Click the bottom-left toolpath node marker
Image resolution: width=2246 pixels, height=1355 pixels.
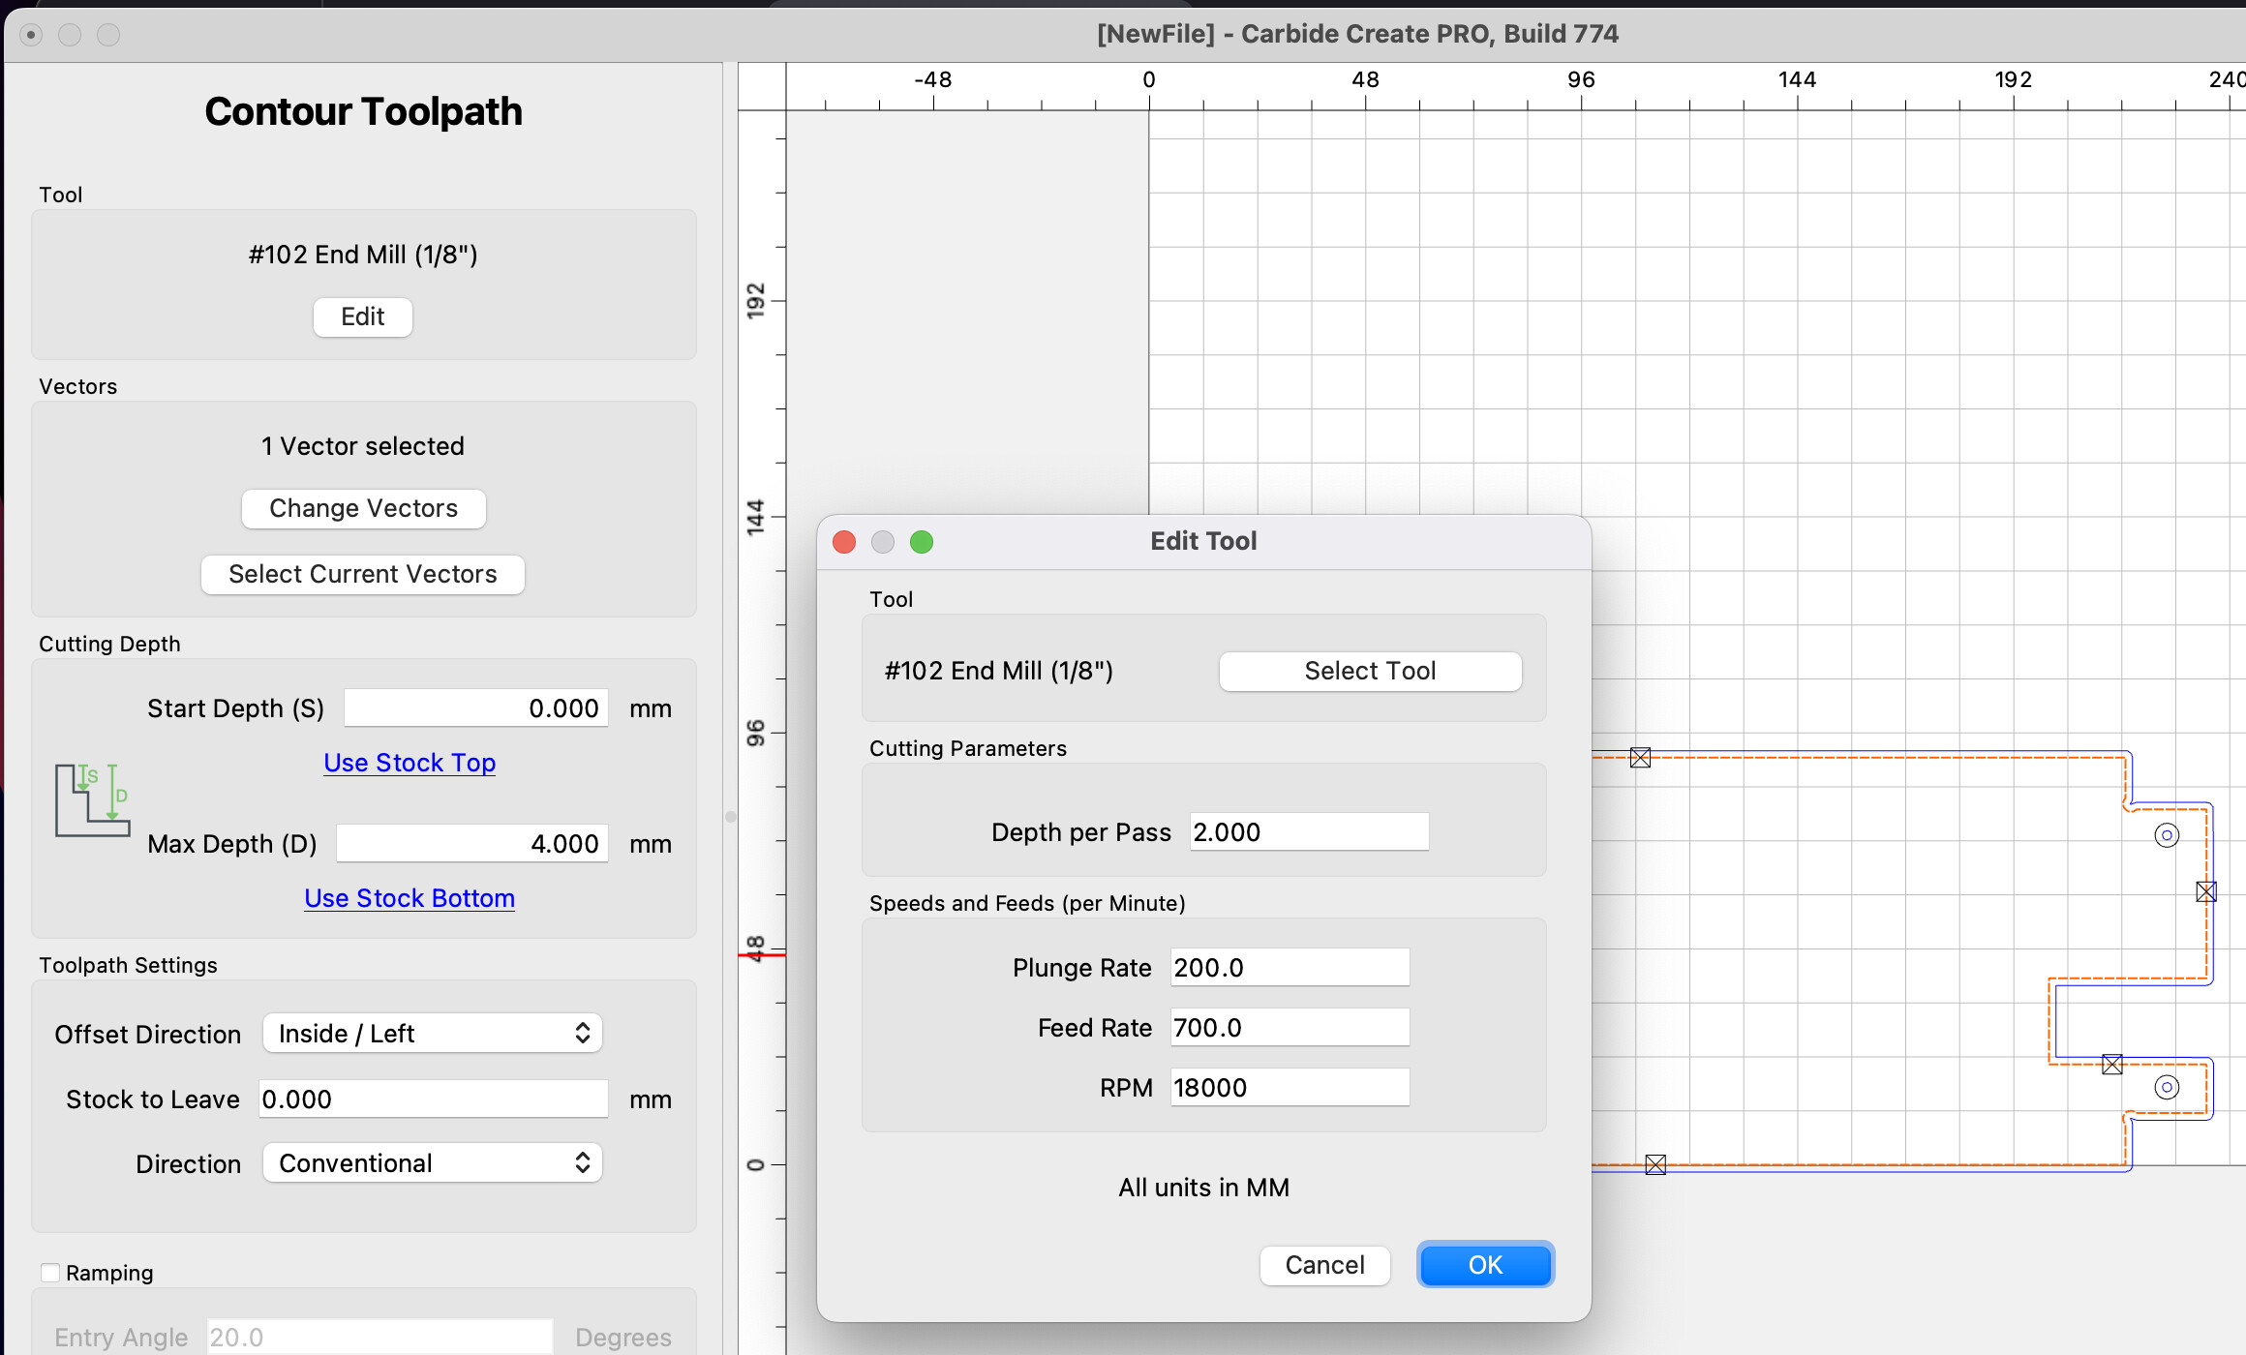coord(1655,1164)
